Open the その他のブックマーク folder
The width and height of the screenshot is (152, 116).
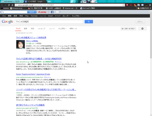[144, 8]
